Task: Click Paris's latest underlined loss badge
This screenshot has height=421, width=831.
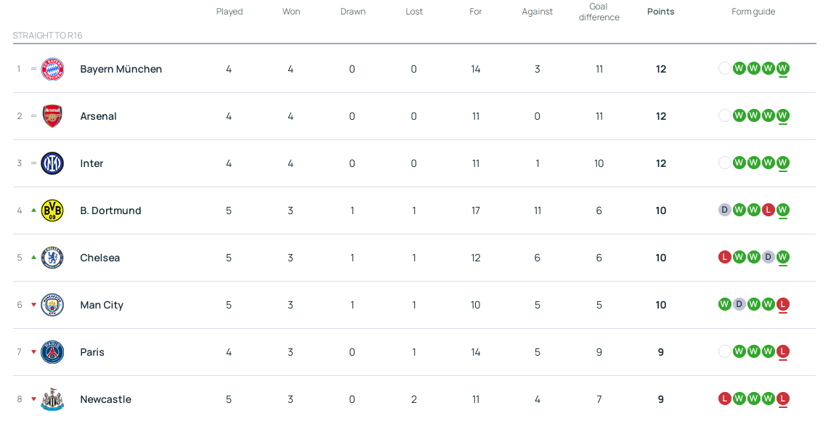Action: point(782,351)
